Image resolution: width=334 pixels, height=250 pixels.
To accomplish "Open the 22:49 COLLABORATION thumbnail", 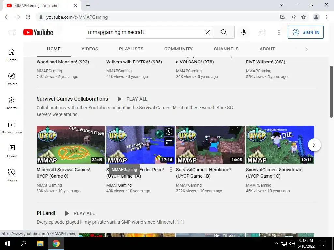I will click(71, 145).
